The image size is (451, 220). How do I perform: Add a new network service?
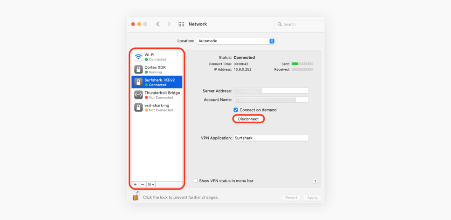[x=135, y=184]
